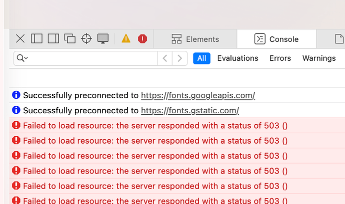Select the third 503 failed resource error
The image size is (345, 204).
pos(177,156)
